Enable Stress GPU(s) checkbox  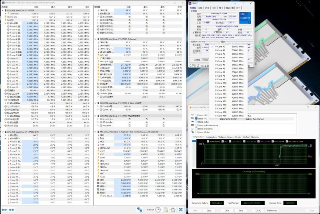(196, 132)
